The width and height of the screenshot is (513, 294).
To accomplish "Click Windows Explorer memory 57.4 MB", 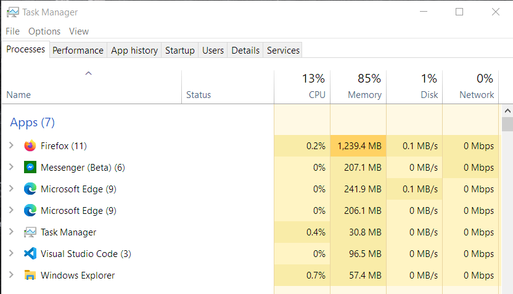I will click(x=365, y=276).
